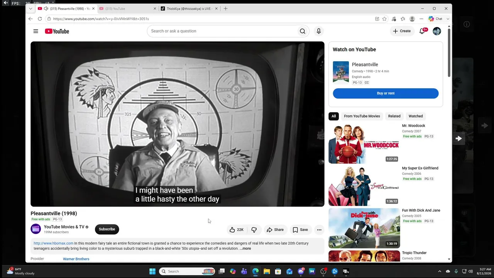The width and height of the screenshot is (494, 278).
Task: Select the Watched filter chip
Action: point(416,116)
